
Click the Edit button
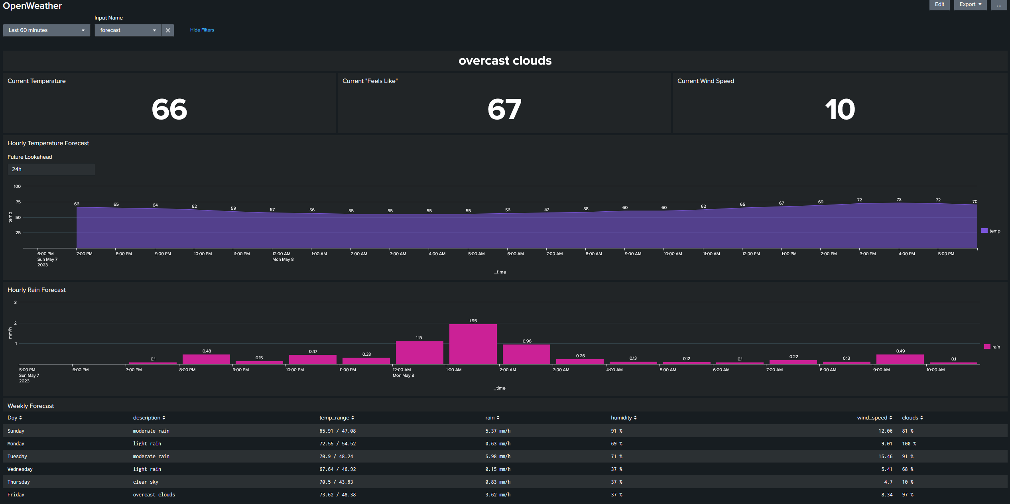(939, 4)
